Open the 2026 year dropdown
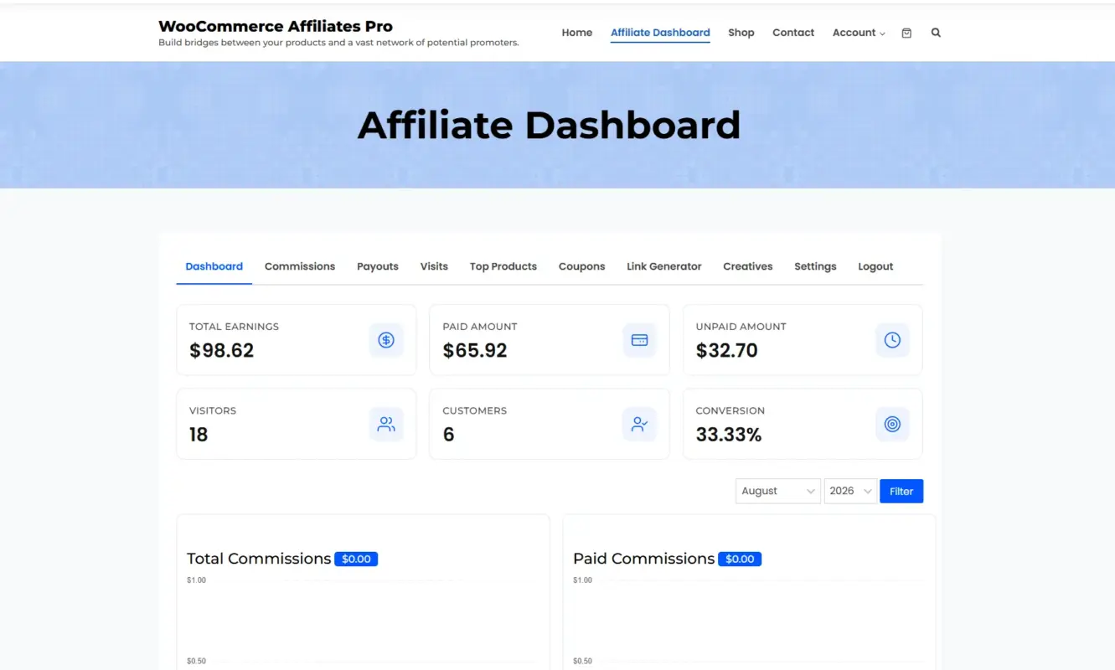The image size is (1115, 670). tap(850, 491)
